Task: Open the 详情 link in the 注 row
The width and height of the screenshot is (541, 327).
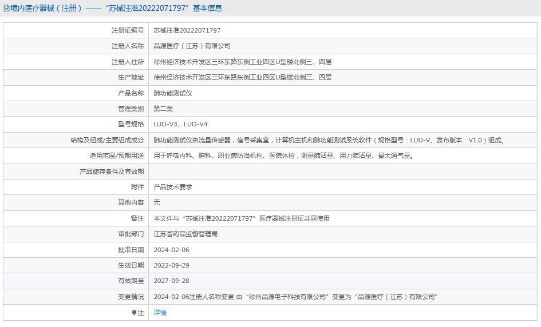Action: click(x=160, y=313)
